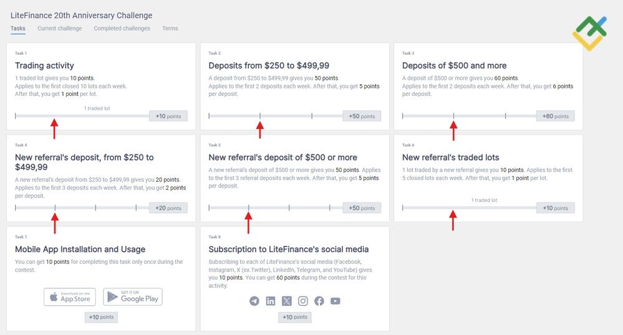Click +20 points badge in Task 4
Viewport: 623px width, 335px height.
pyautogui.click(x=168, y=208)
